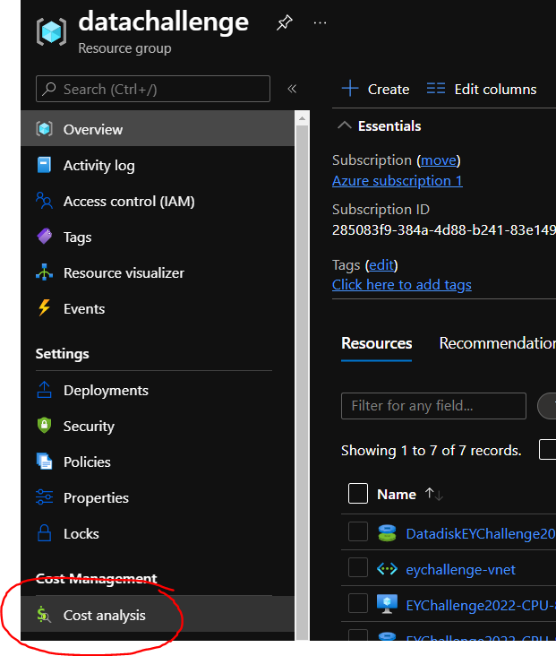The height and width of the screenshot is (656, 556).
Task: Open eychallenge-vnet resource link
Action: point(461,569)
